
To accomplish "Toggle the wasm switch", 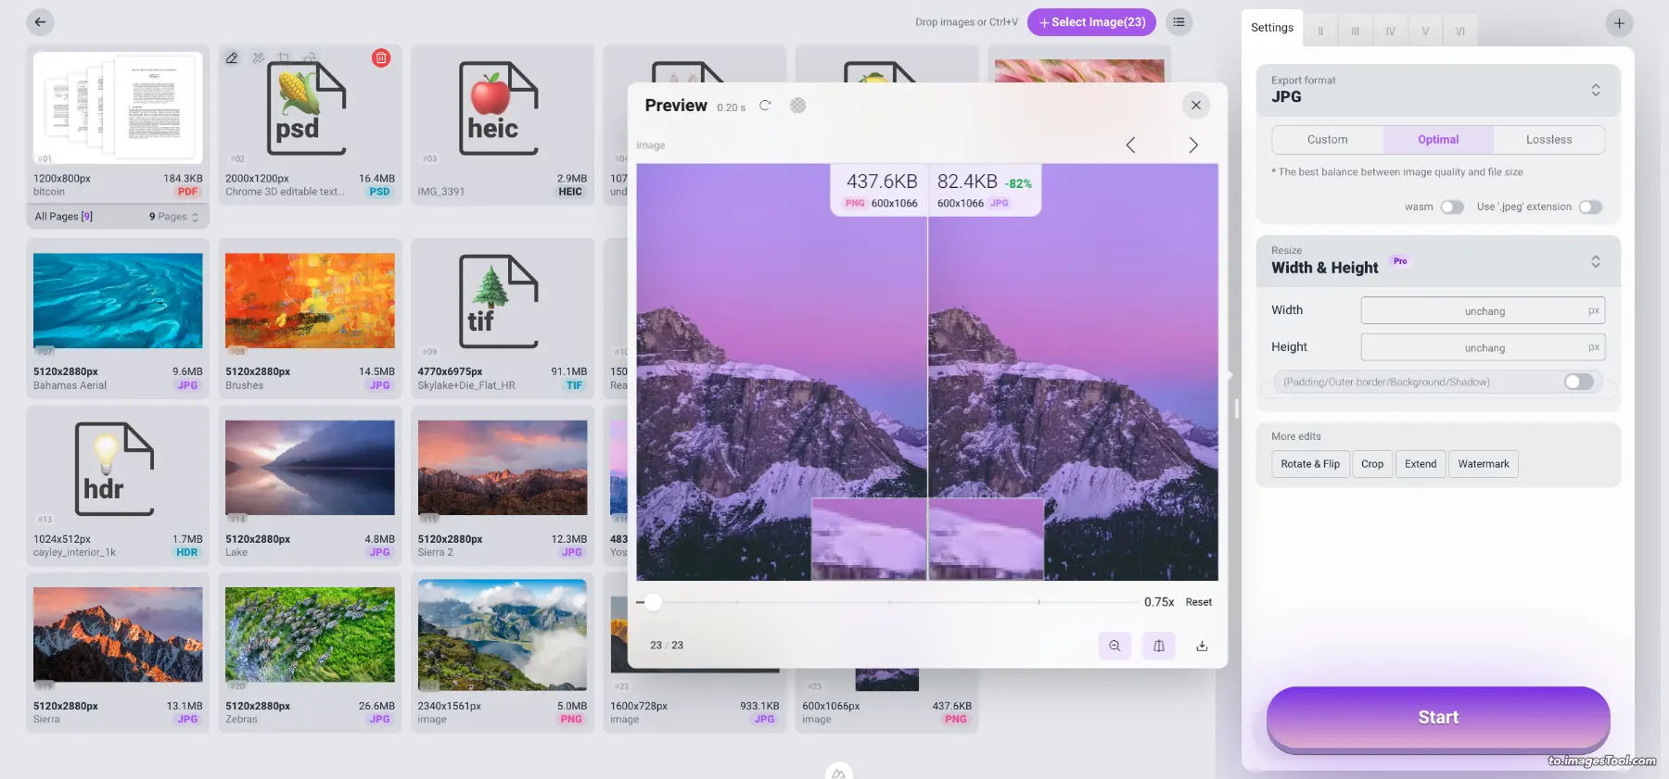I will 1452,207.
